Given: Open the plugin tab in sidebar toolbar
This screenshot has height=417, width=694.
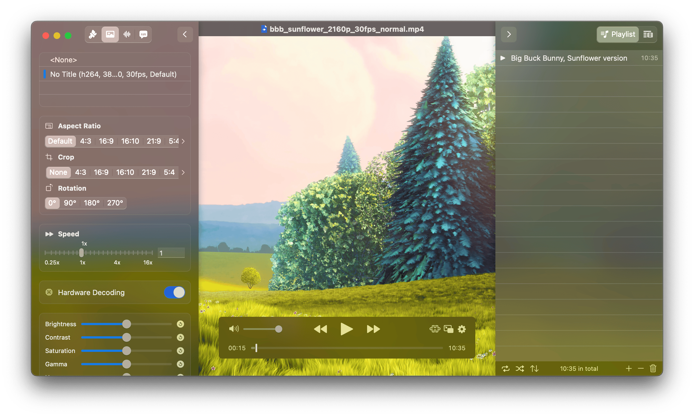Looking at the screenshot, I should (93, 34).
